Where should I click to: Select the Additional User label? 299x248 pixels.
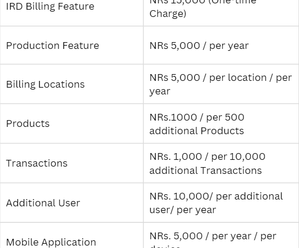pyautogui.click(x=43, y=203)
